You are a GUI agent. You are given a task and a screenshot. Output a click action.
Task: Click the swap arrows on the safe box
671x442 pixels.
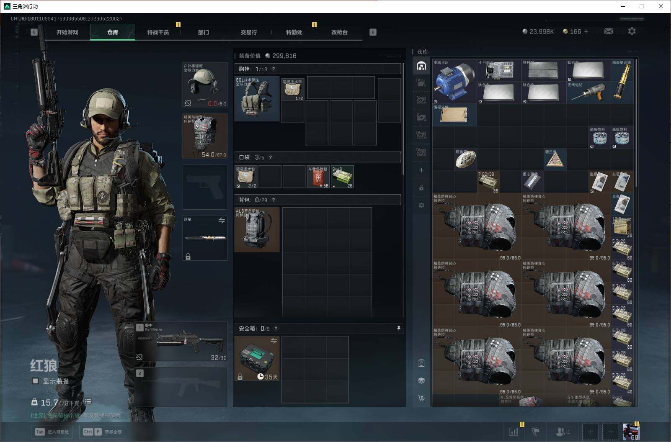click(274, 341)
